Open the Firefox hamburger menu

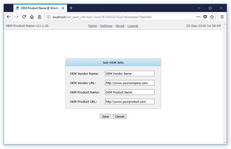222,17
